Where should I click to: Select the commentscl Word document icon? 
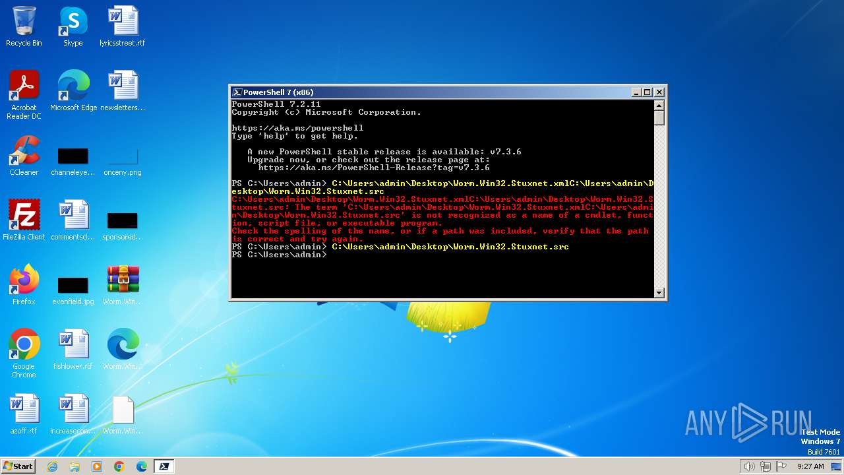[73, 220]
